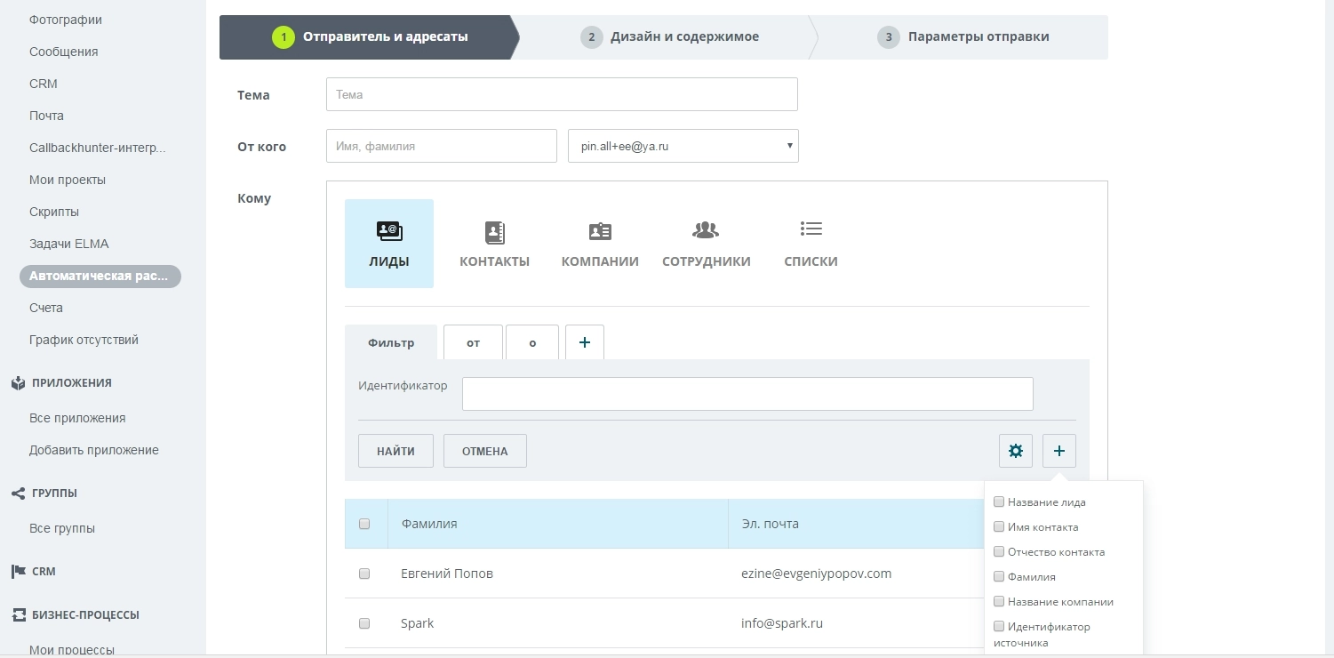Click the plus icon beside the gear
This screenshot has width=1334, height=658.
pos(1058,451)
